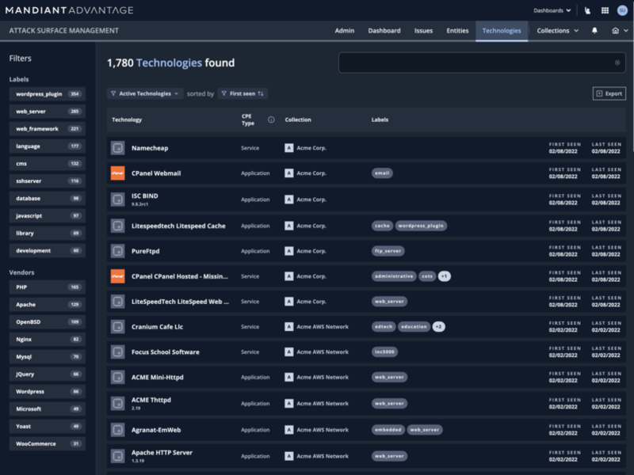Select the Technologies tab
Screen dimensions: 634x475
point(502,31)
